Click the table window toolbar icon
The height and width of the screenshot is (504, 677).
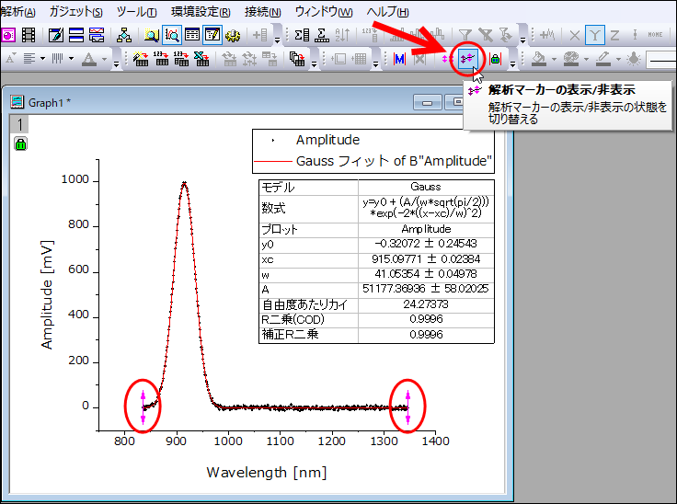[192, 35]
